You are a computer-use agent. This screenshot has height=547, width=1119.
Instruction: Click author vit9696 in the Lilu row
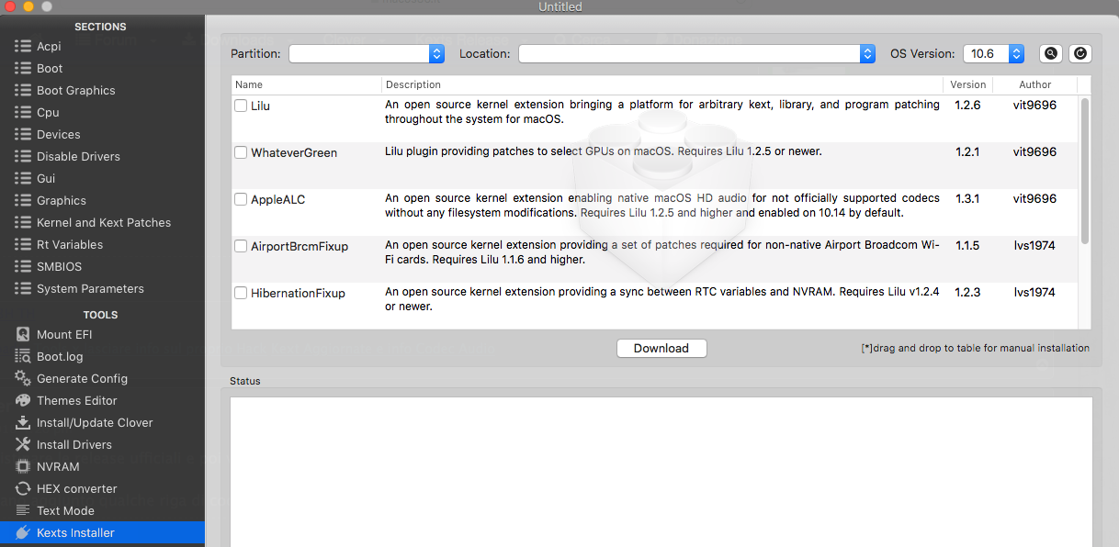point(1034,106)
